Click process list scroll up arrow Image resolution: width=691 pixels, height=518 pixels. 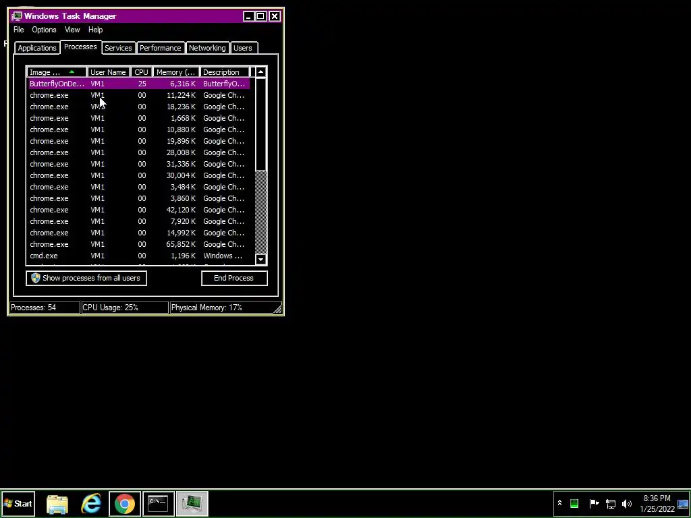[261, 72]
